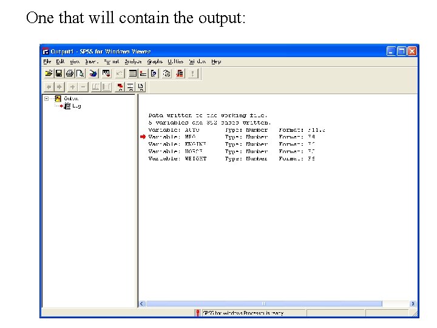The height and width of the screenshot is (328, 437).
Task: Select the Output item in outline
Action: tap(71, 98)
